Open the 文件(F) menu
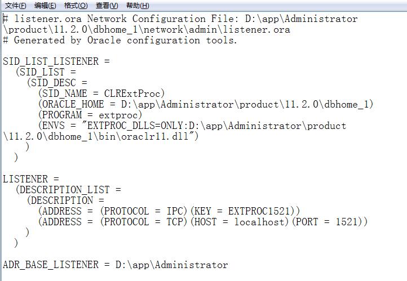The width and height of the screenshot is (407, 281). point(16,6)
